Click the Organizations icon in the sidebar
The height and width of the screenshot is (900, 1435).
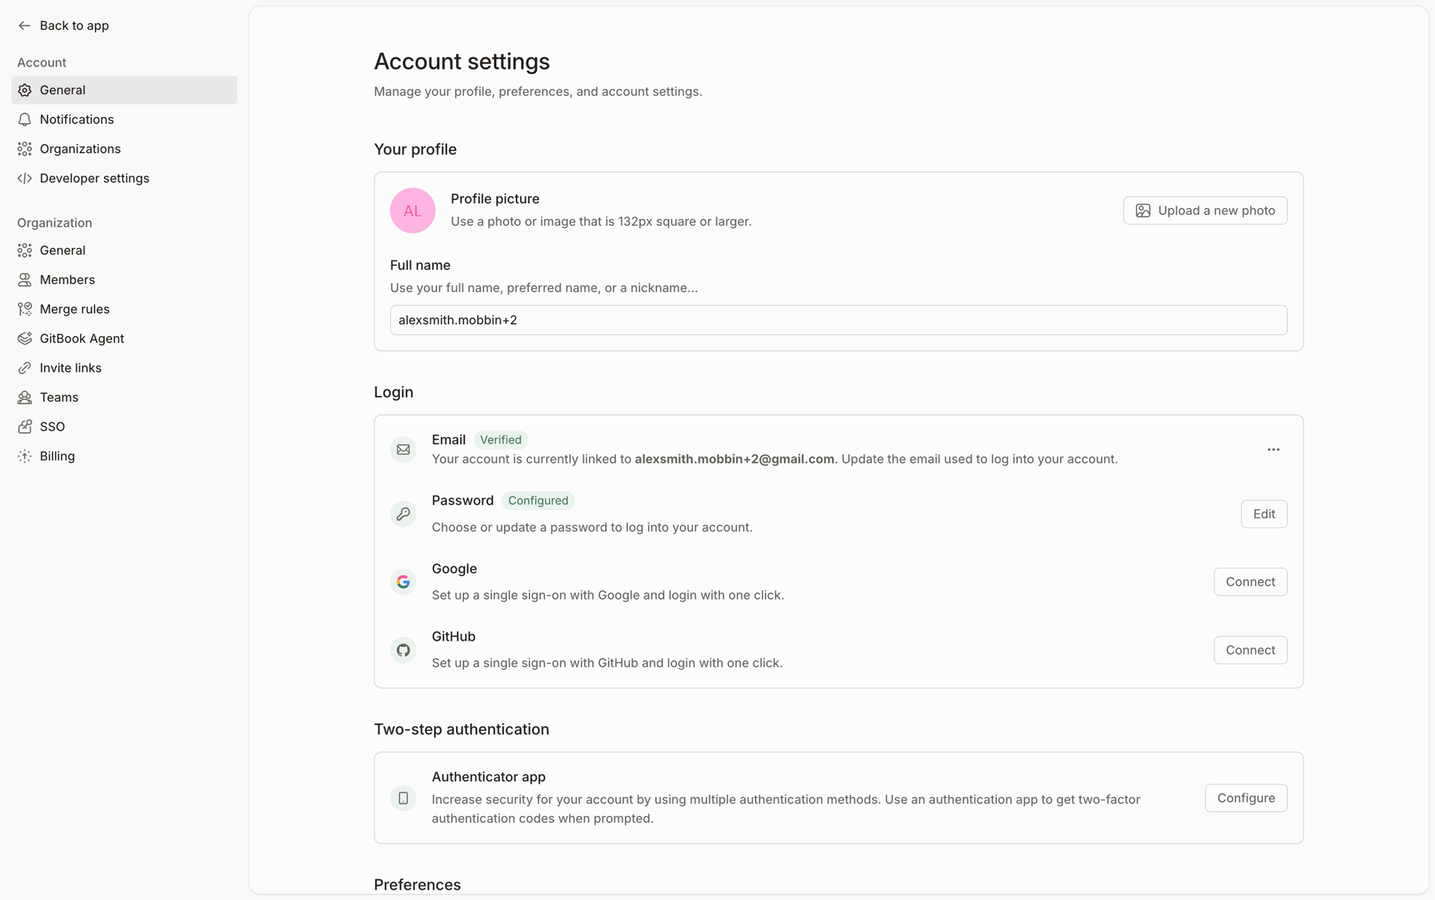pyautogui.click(x=25, y=149)
